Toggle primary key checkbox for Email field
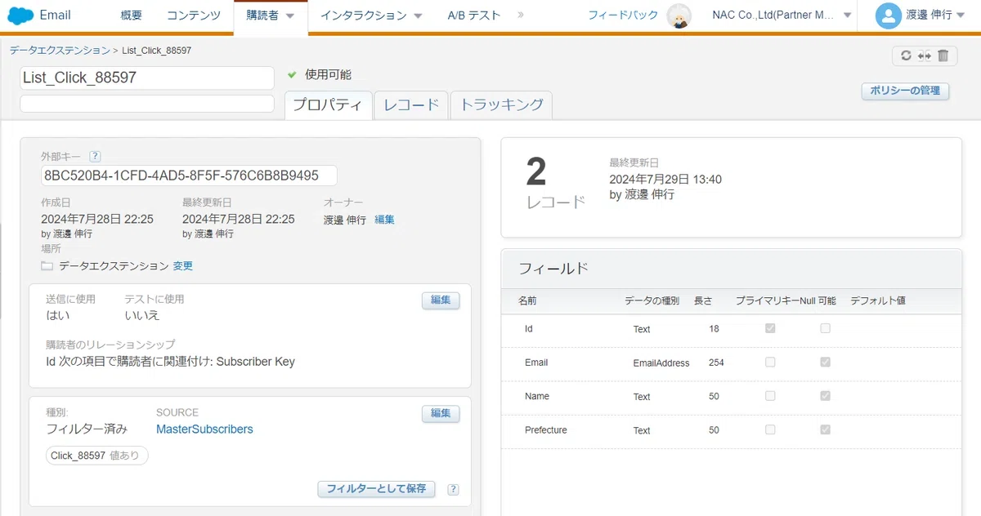 coord(770,362)
